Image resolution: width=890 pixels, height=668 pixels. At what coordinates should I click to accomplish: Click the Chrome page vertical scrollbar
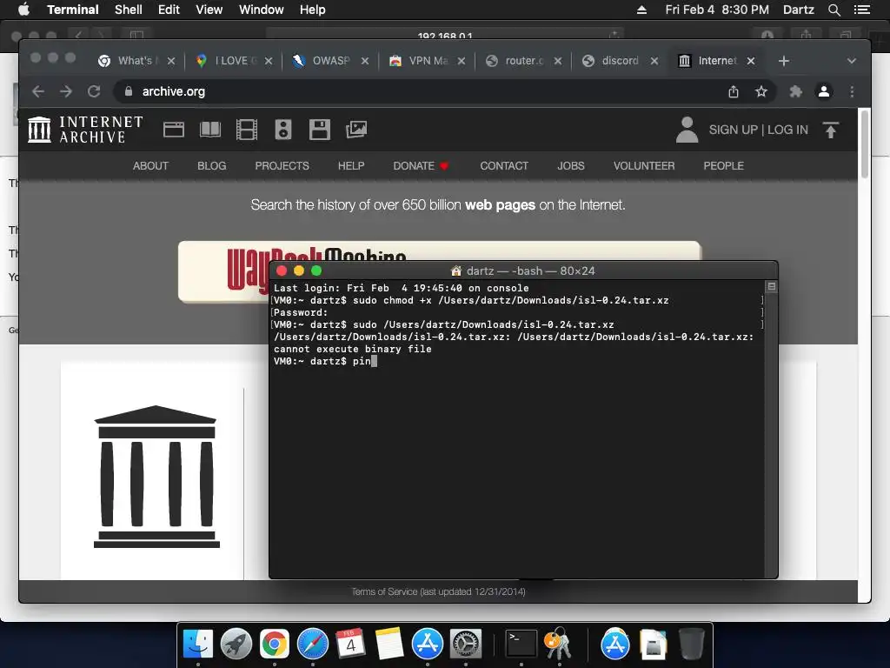coord(865,145)
